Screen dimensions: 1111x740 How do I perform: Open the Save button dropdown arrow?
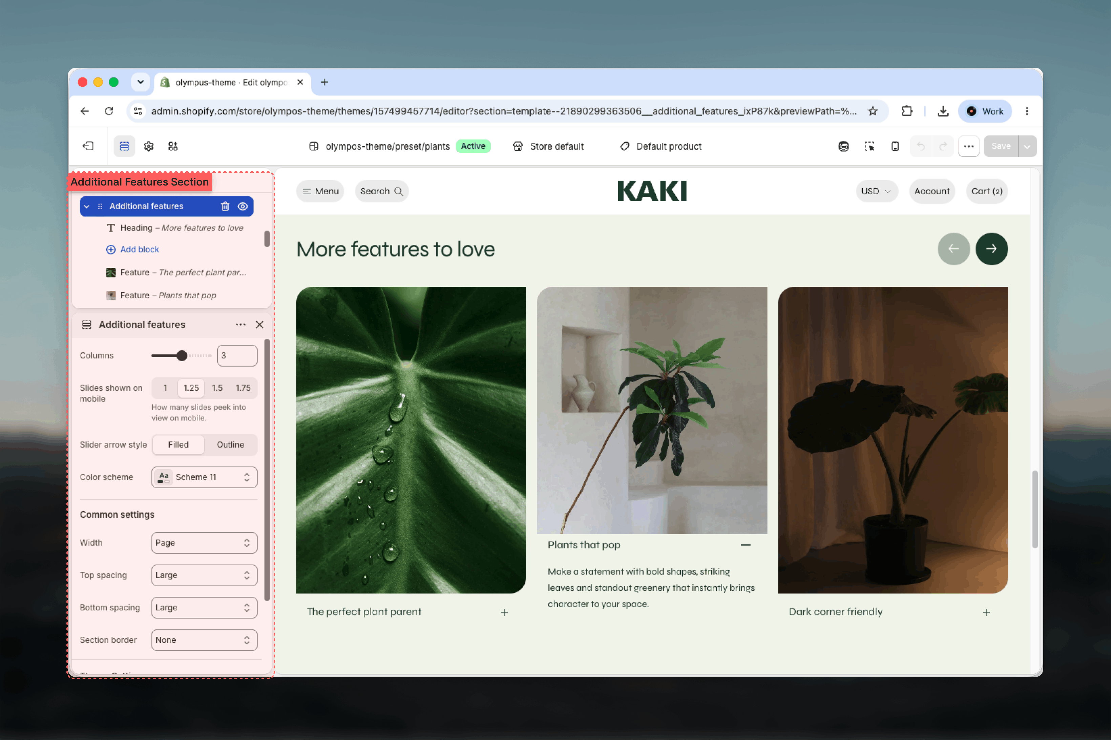point(1027,146)
